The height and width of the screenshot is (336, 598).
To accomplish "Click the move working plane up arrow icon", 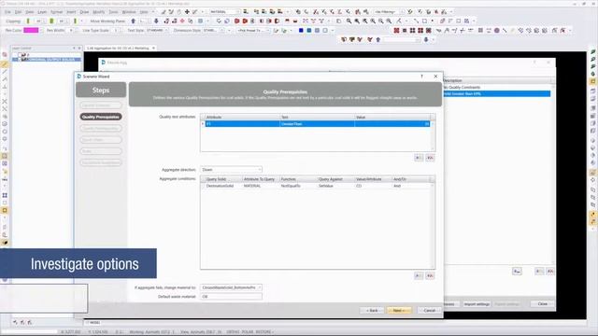I will tap(134, 21).
